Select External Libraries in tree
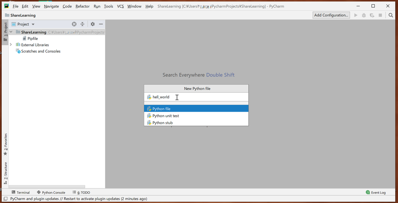The image size is (398, 203). tap(35, 45)
